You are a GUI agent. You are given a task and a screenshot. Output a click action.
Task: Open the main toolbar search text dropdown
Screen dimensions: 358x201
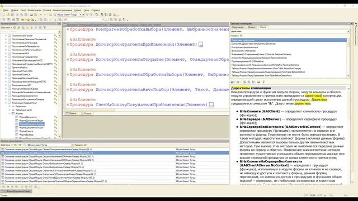pyautogui.click(x=81, y=15)
